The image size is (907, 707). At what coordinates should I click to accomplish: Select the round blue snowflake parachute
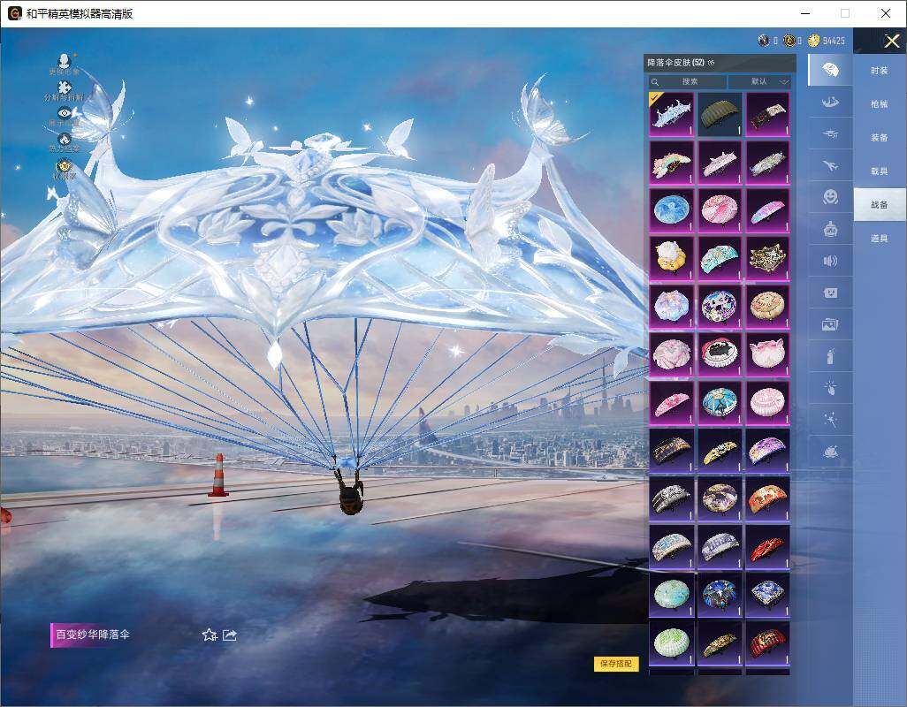pos(672,210)
